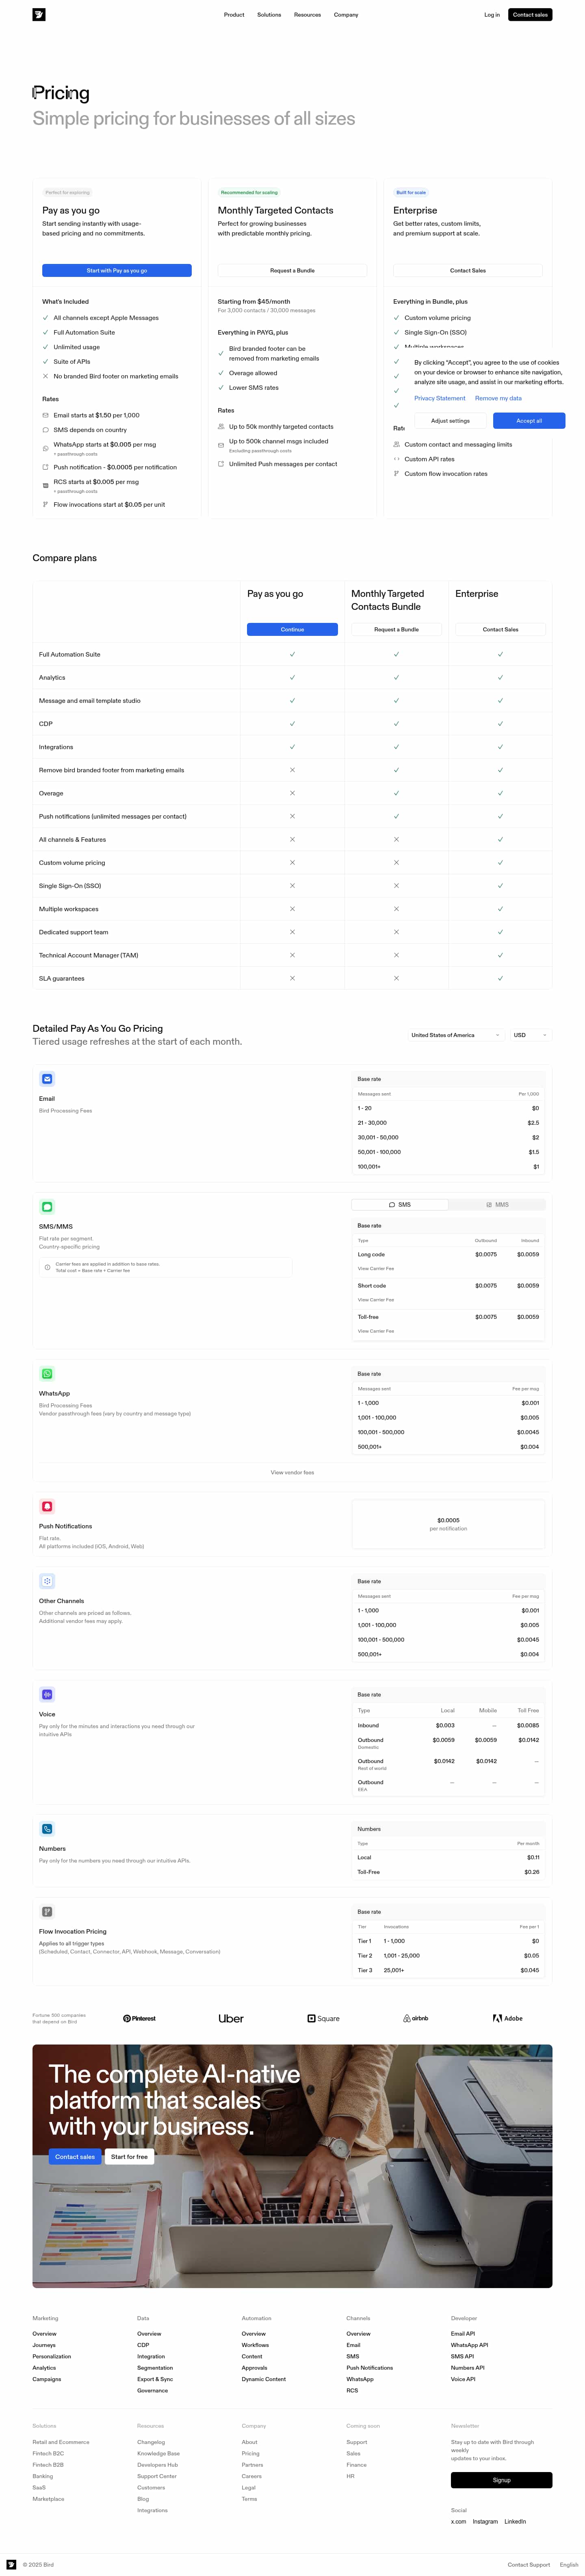Click the WhatsApp section icon
The height and width of the screenshot is (2576, 585).
[x=47, y=1374]
